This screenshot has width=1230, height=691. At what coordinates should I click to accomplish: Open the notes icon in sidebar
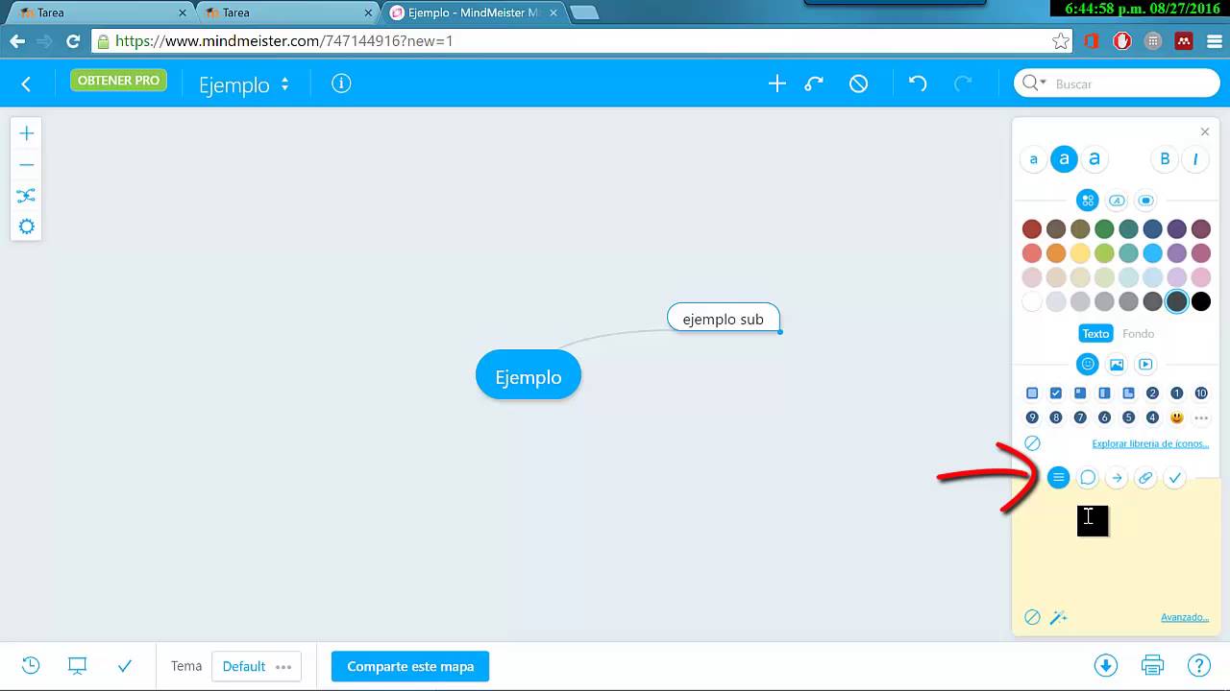pos(1058,477)
